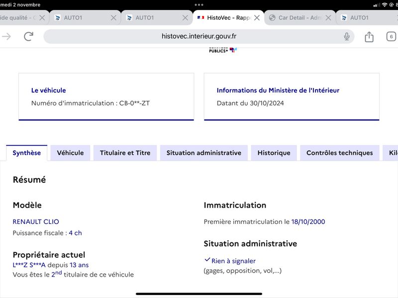Open the Titulaire et Titre tab
This screenshot has width=398, height=298.
[x=125, y=153]
